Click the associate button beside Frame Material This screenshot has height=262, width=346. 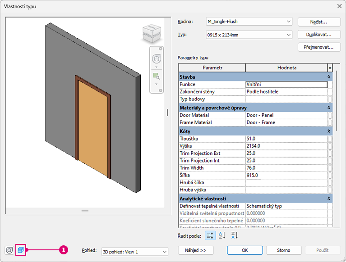click(330, 122)
